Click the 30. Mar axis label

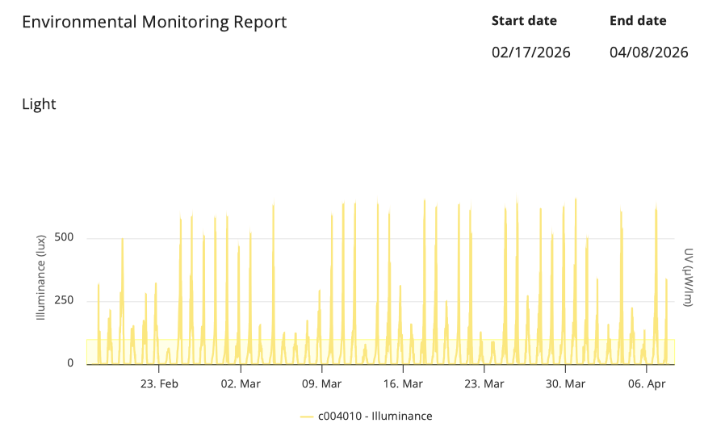click(565, 384)
